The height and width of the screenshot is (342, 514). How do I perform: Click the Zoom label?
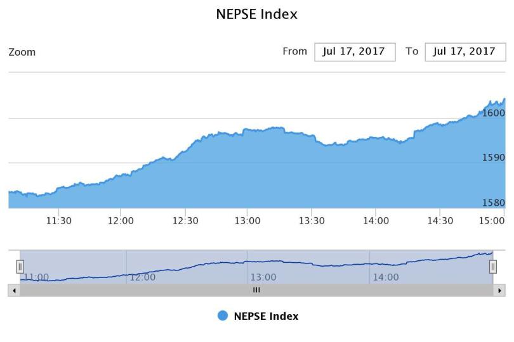tap(22, 52)
